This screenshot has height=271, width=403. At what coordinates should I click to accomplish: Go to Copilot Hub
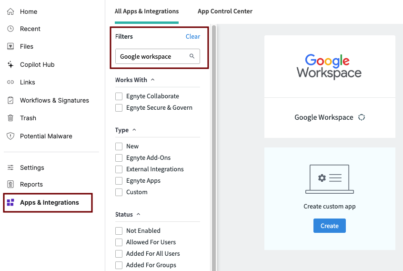(37, 64)
